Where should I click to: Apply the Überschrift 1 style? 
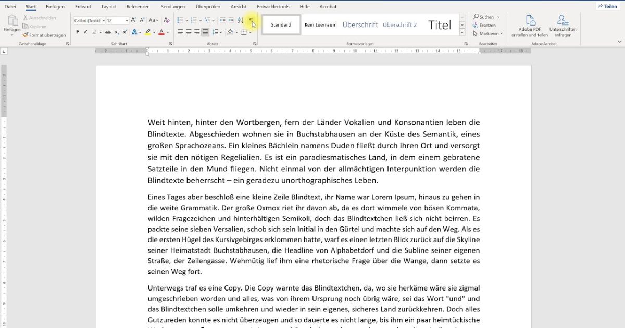[359, 24]
